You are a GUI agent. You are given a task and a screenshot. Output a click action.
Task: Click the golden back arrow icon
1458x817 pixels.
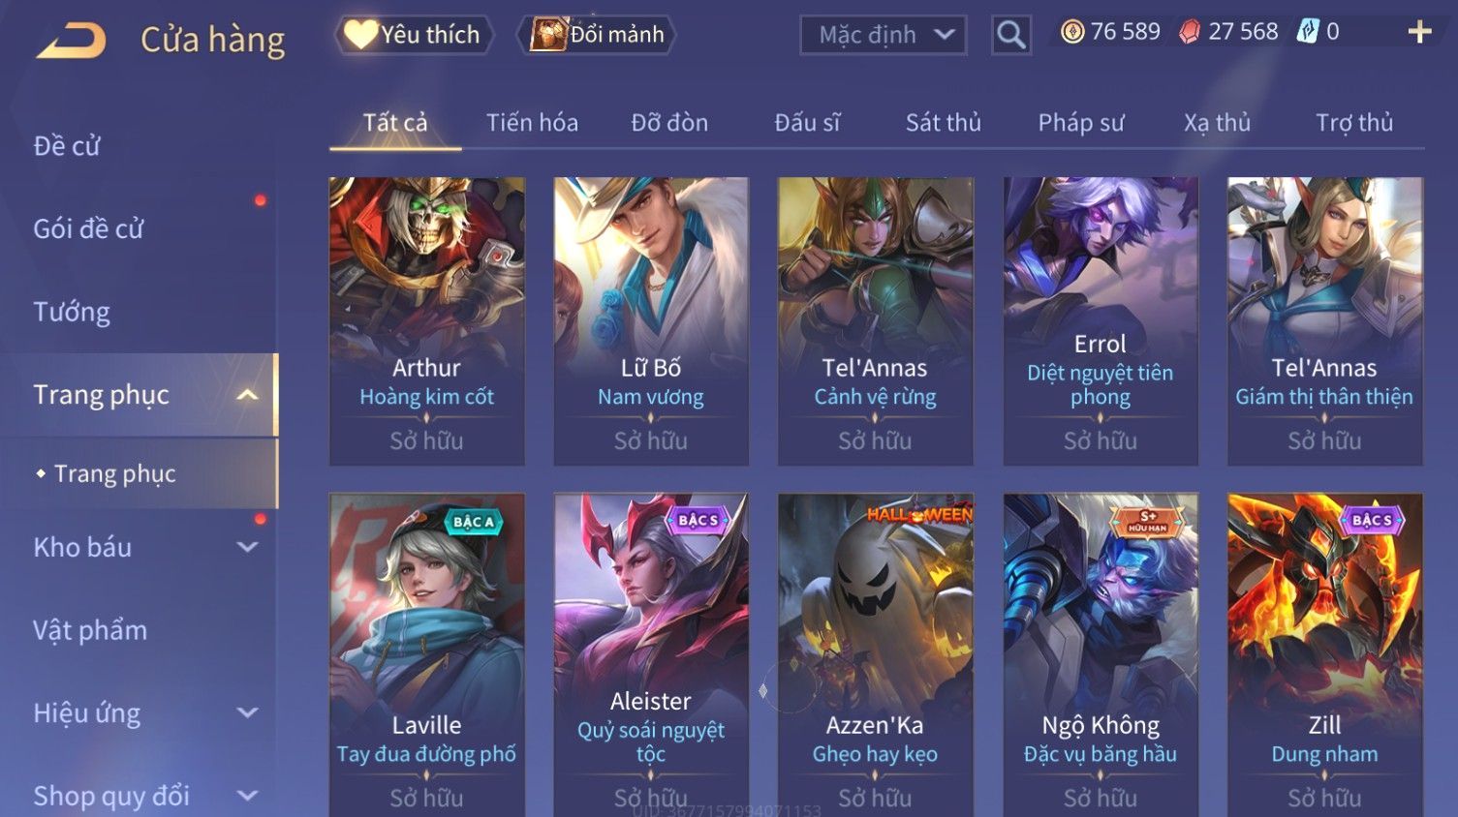[x=72, y=41]
